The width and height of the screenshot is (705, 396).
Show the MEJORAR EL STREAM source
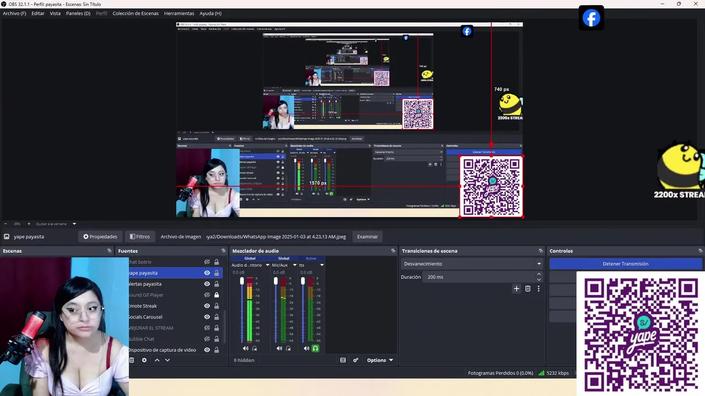[x=207, y=328]
